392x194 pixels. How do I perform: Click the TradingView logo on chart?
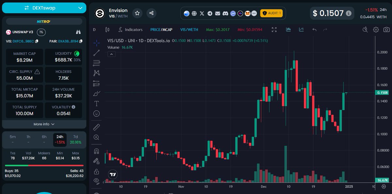tap(113, 175)
